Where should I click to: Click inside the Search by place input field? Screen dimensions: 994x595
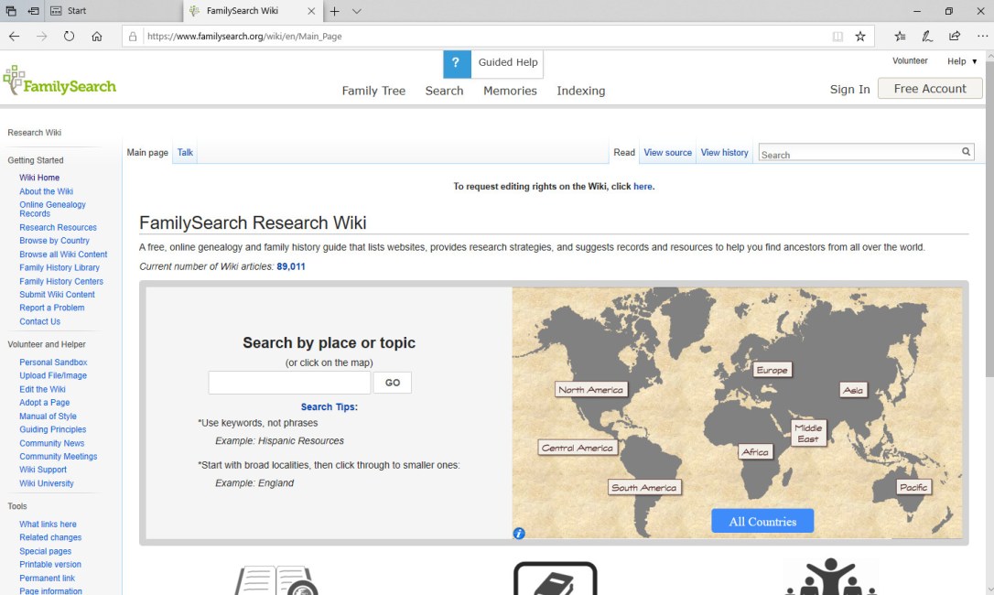tap(288, 382)
